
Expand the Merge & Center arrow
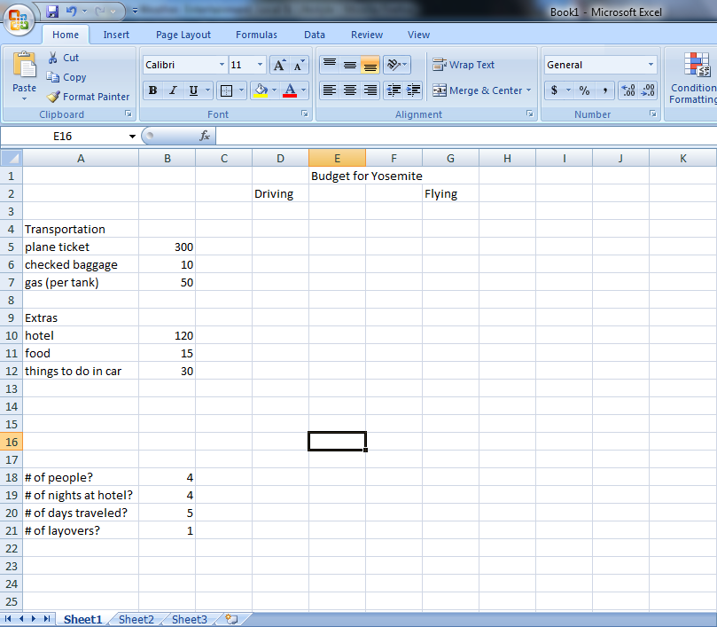[x=528, y=90]
